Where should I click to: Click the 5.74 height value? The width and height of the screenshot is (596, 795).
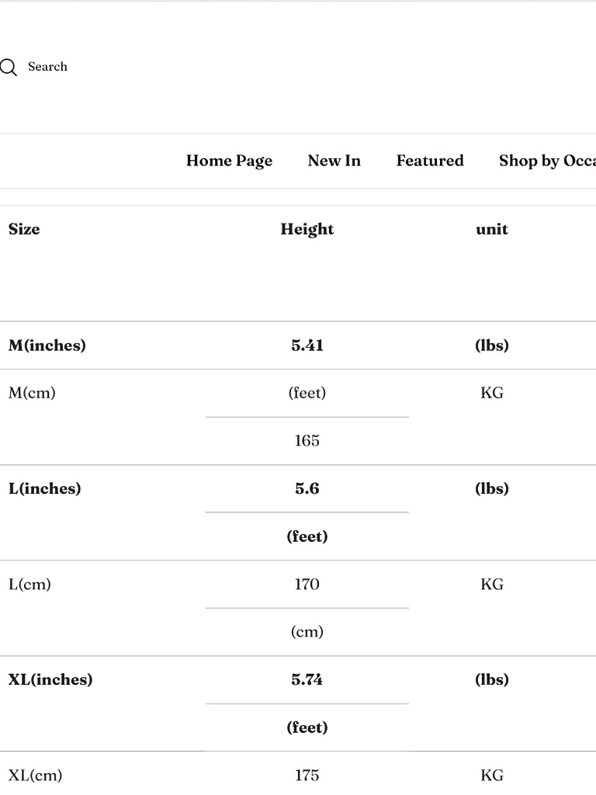tap(307, 679)
